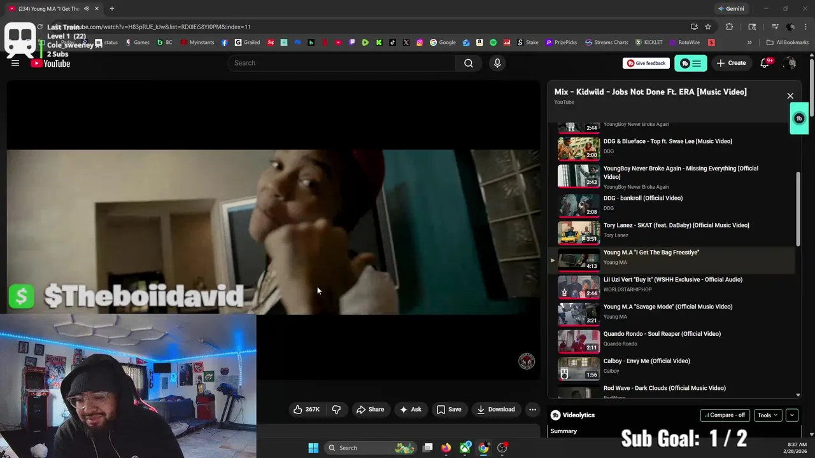Click the teal TubeBuddy side tab
Screen dimensions: 815x458
point(799,118)
